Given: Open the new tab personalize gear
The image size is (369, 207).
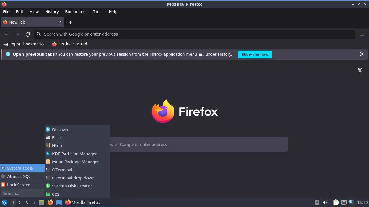Looking at the screenshot, I should (360, 70).
